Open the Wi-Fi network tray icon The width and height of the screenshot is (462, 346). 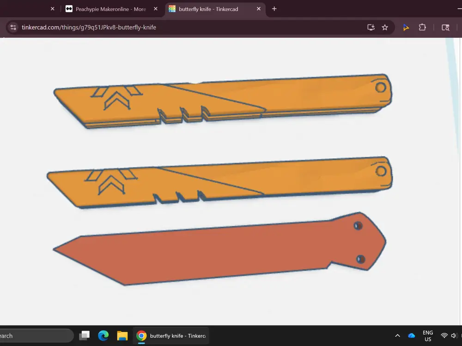pyautogui.click(x=444, y=335)
